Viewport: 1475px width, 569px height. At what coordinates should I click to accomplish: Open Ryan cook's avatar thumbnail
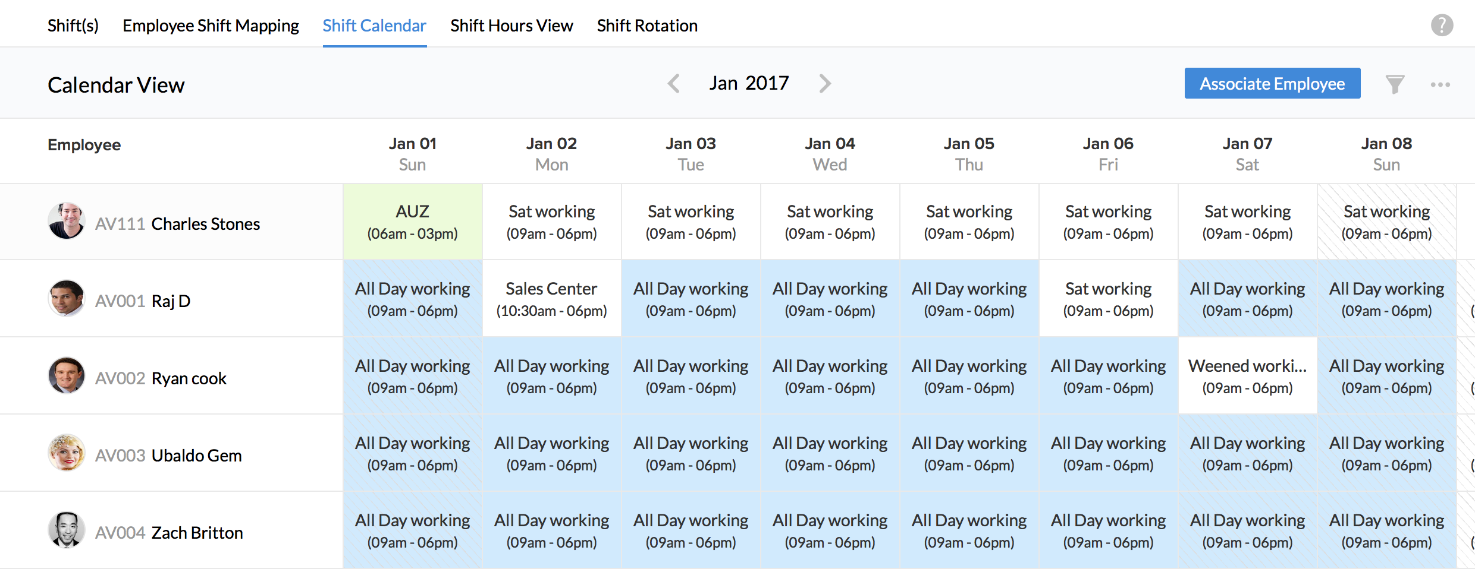(66, 375)
